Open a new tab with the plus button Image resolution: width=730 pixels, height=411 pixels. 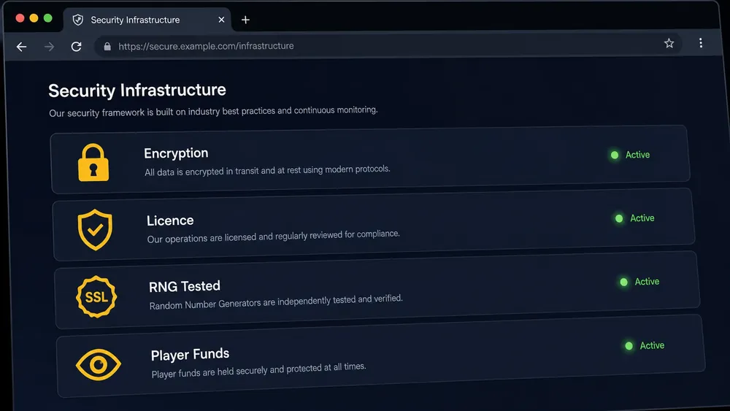click(x=245, y=20)
